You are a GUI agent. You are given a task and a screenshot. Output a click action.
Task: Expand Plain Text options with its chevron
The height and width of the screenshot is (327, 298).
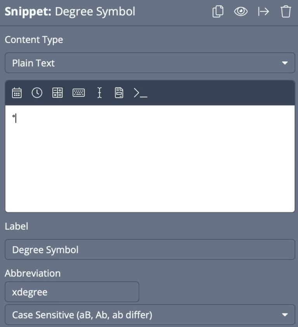coord(284,63)
